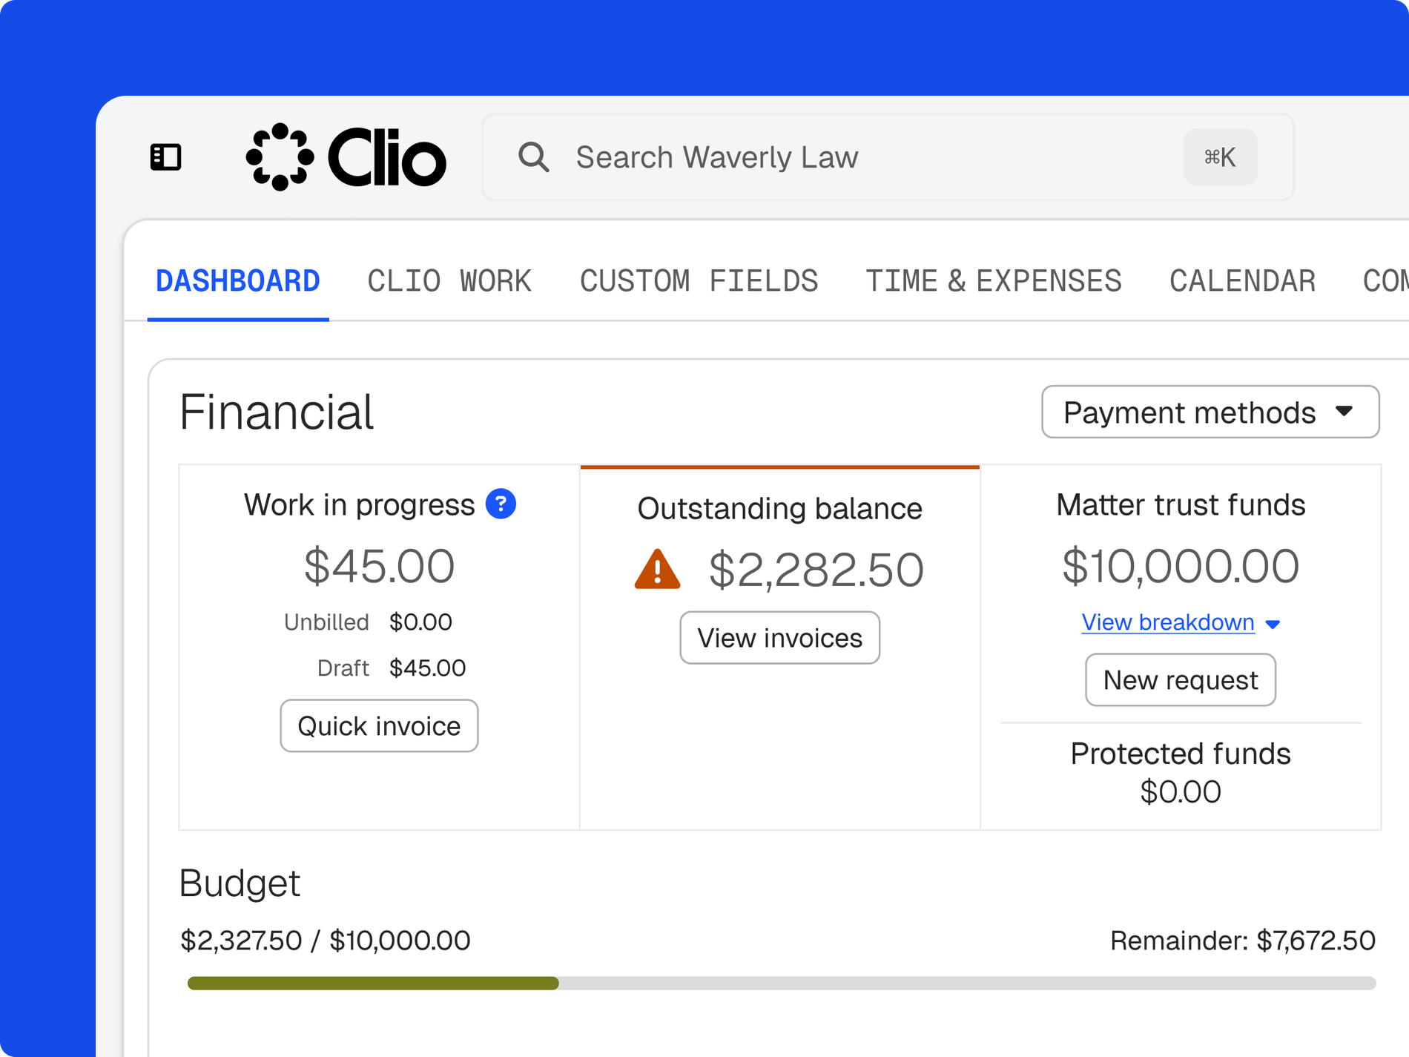Viewport: 1409px width, 1057px height.
Task: Click the Clio logo
Action: [x=346, y=157]
